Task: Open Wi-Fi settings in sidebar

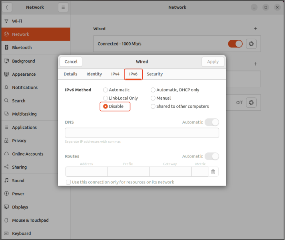Action: [x=17, y=21]
